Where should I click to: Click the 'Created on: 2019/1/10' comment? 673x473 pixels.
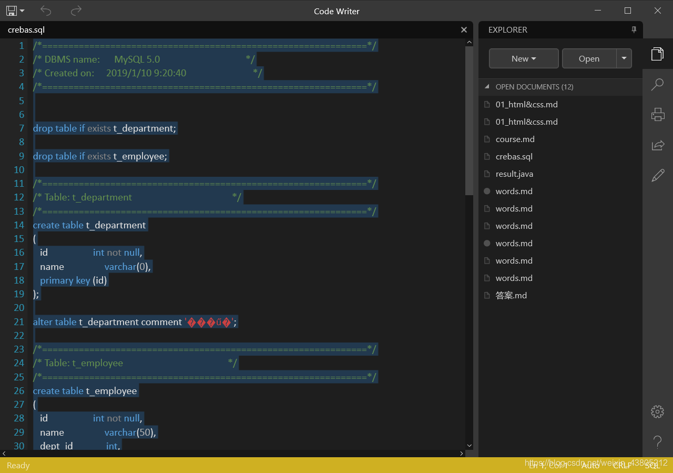click(147, 73)
